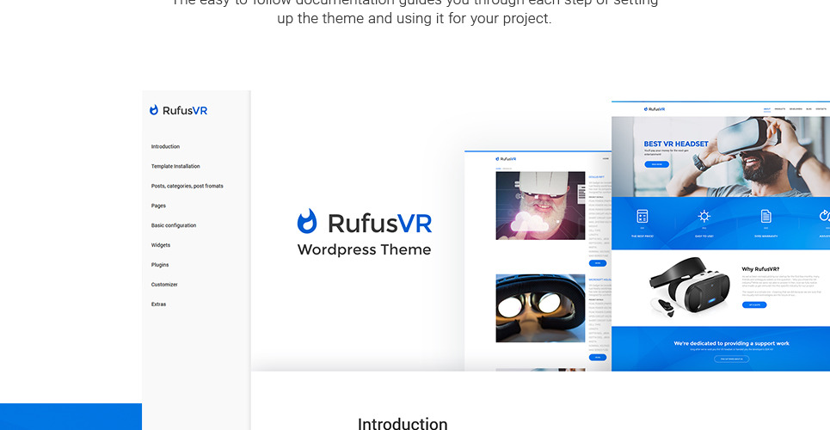Open the bearded man VR blog image
The height and width of the screenshot is (430, 830).
point(540,205)
